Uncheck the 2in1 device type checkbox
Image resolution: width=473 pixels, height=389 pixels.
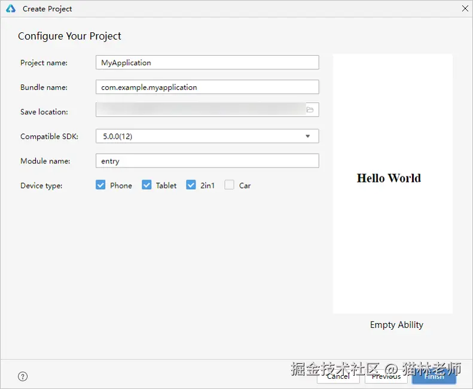point(191,185)
